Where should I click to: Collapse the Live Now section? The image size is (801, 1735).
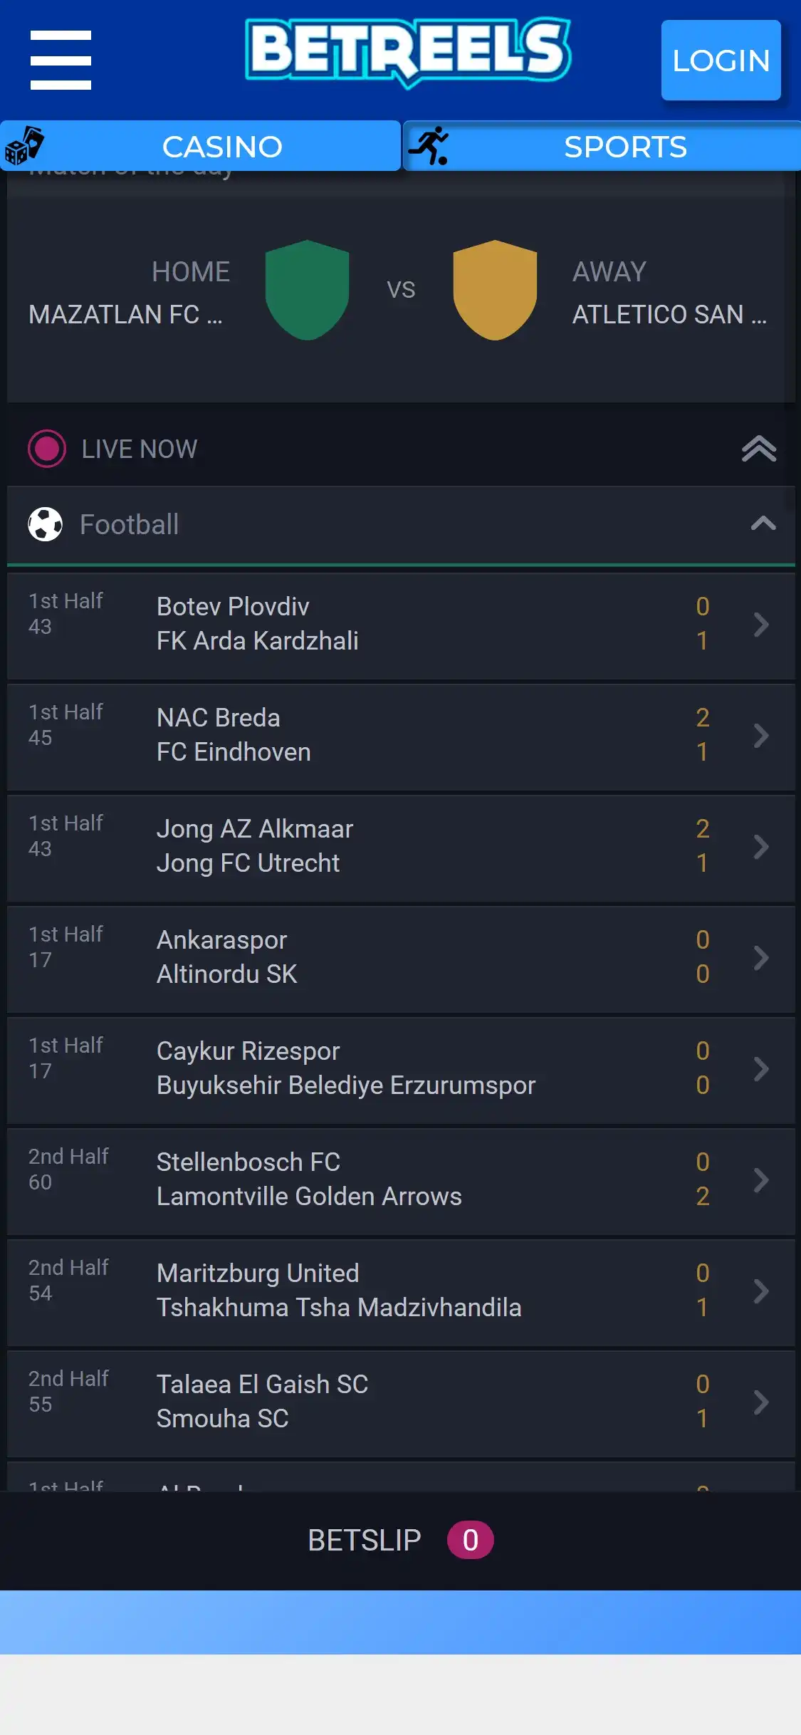[759, 449]
